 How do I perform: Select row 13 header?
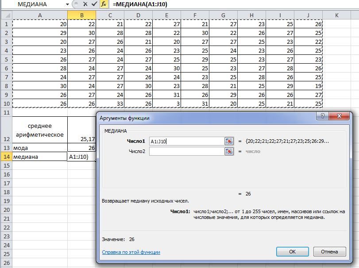coord(7,148)
